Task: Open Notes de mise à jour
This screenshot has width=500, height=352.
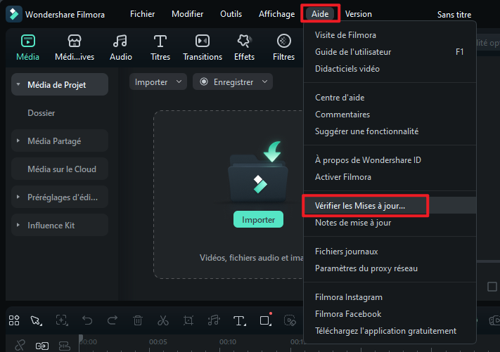Action: click(x=390, y=223)
